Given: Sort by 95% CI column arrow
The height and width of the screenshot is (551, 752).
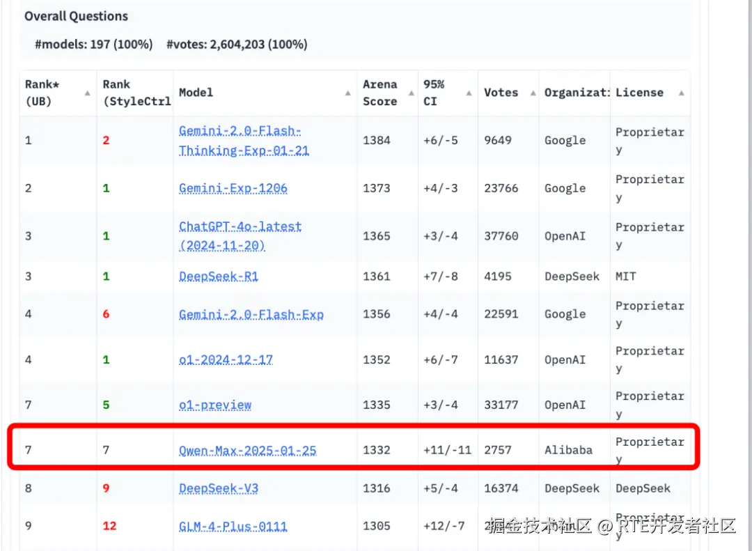Looking at the screenshot, I should pos(469,93).
